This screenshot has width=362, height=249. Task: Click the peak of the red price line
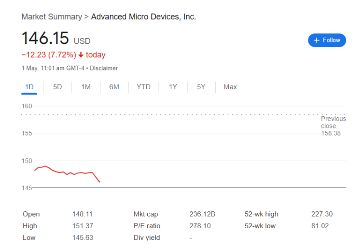[x=45, y=166]
